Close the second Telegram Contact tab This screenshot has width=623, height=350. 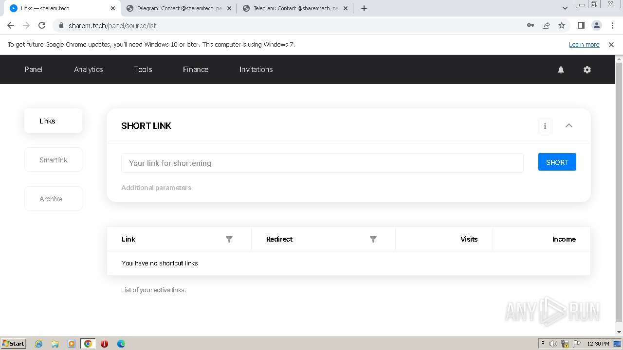pos(346,8)
